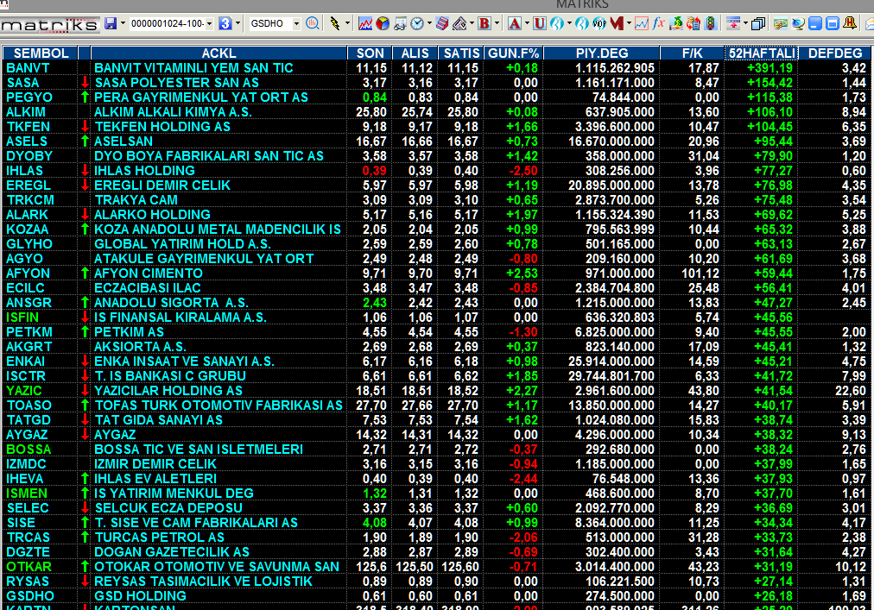This screenshot has height=610, width=874.
Task: Click the colored pie chart icon
Action: coord(383,23)
